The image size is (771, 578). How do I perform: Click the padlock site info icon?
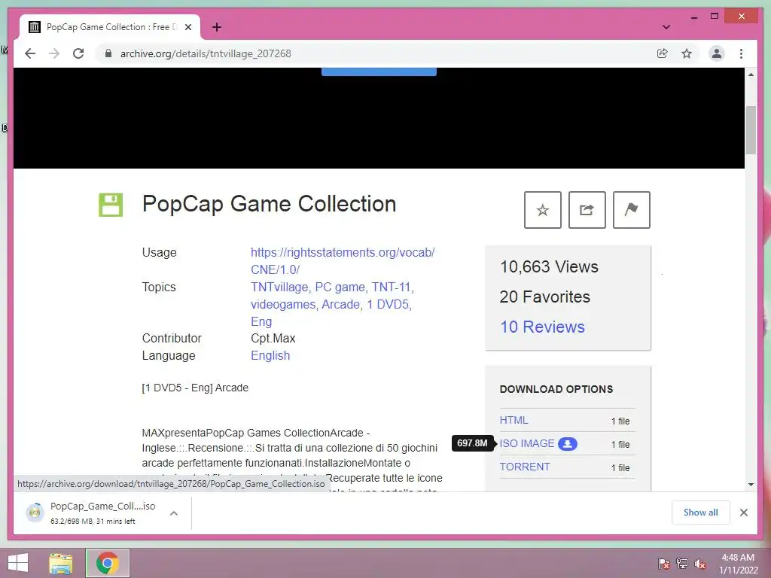point(108,53)
